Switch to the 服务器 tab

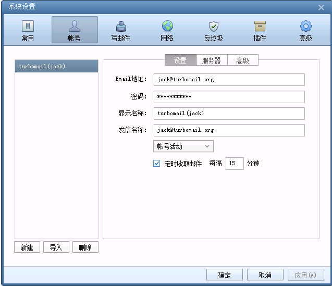coord(212,60)
